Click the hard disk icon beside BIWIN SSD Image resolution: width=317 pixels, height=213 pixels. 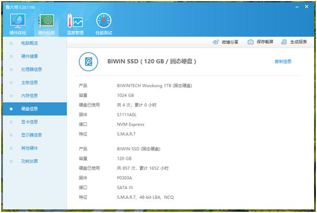[88, 61]
